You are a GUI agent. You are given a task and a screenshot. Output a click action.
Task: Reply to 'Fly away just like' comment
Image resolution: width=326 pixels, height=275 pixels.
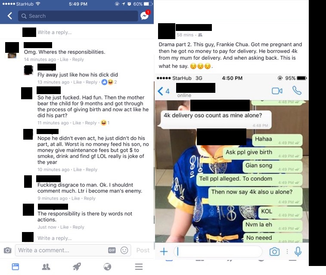[91, 82]
